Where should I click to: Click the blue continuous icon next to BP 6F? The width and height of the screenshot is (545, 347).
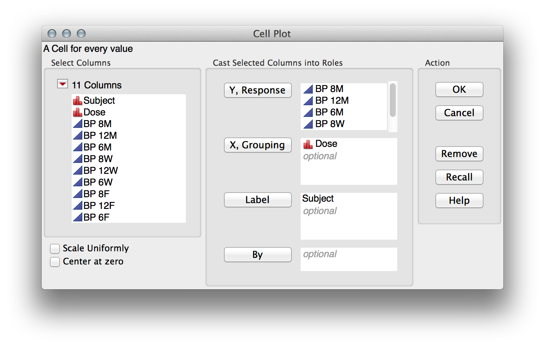click(77, 217)
